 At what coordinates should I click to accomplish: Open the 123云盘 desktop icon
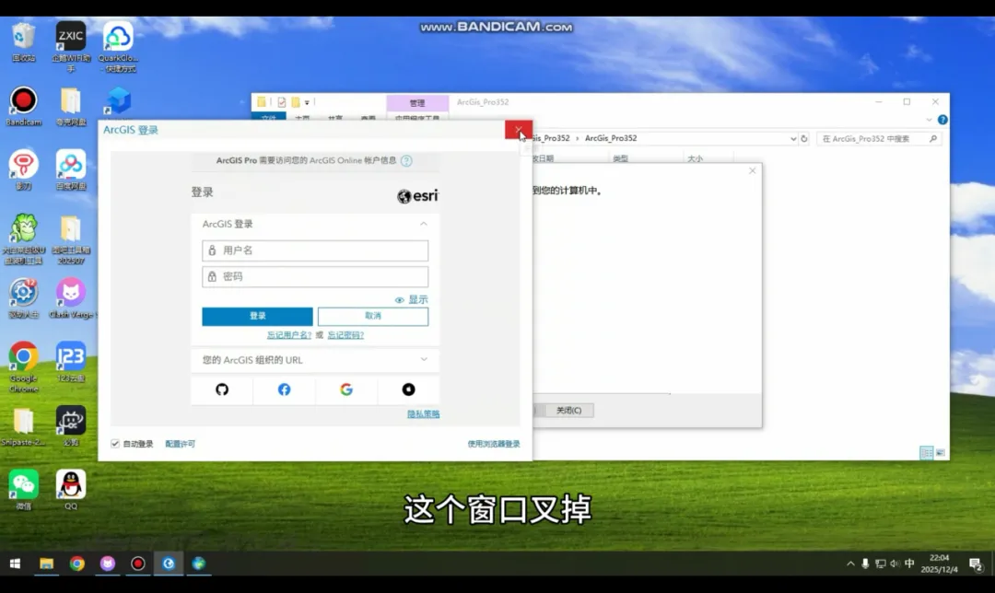70,362
